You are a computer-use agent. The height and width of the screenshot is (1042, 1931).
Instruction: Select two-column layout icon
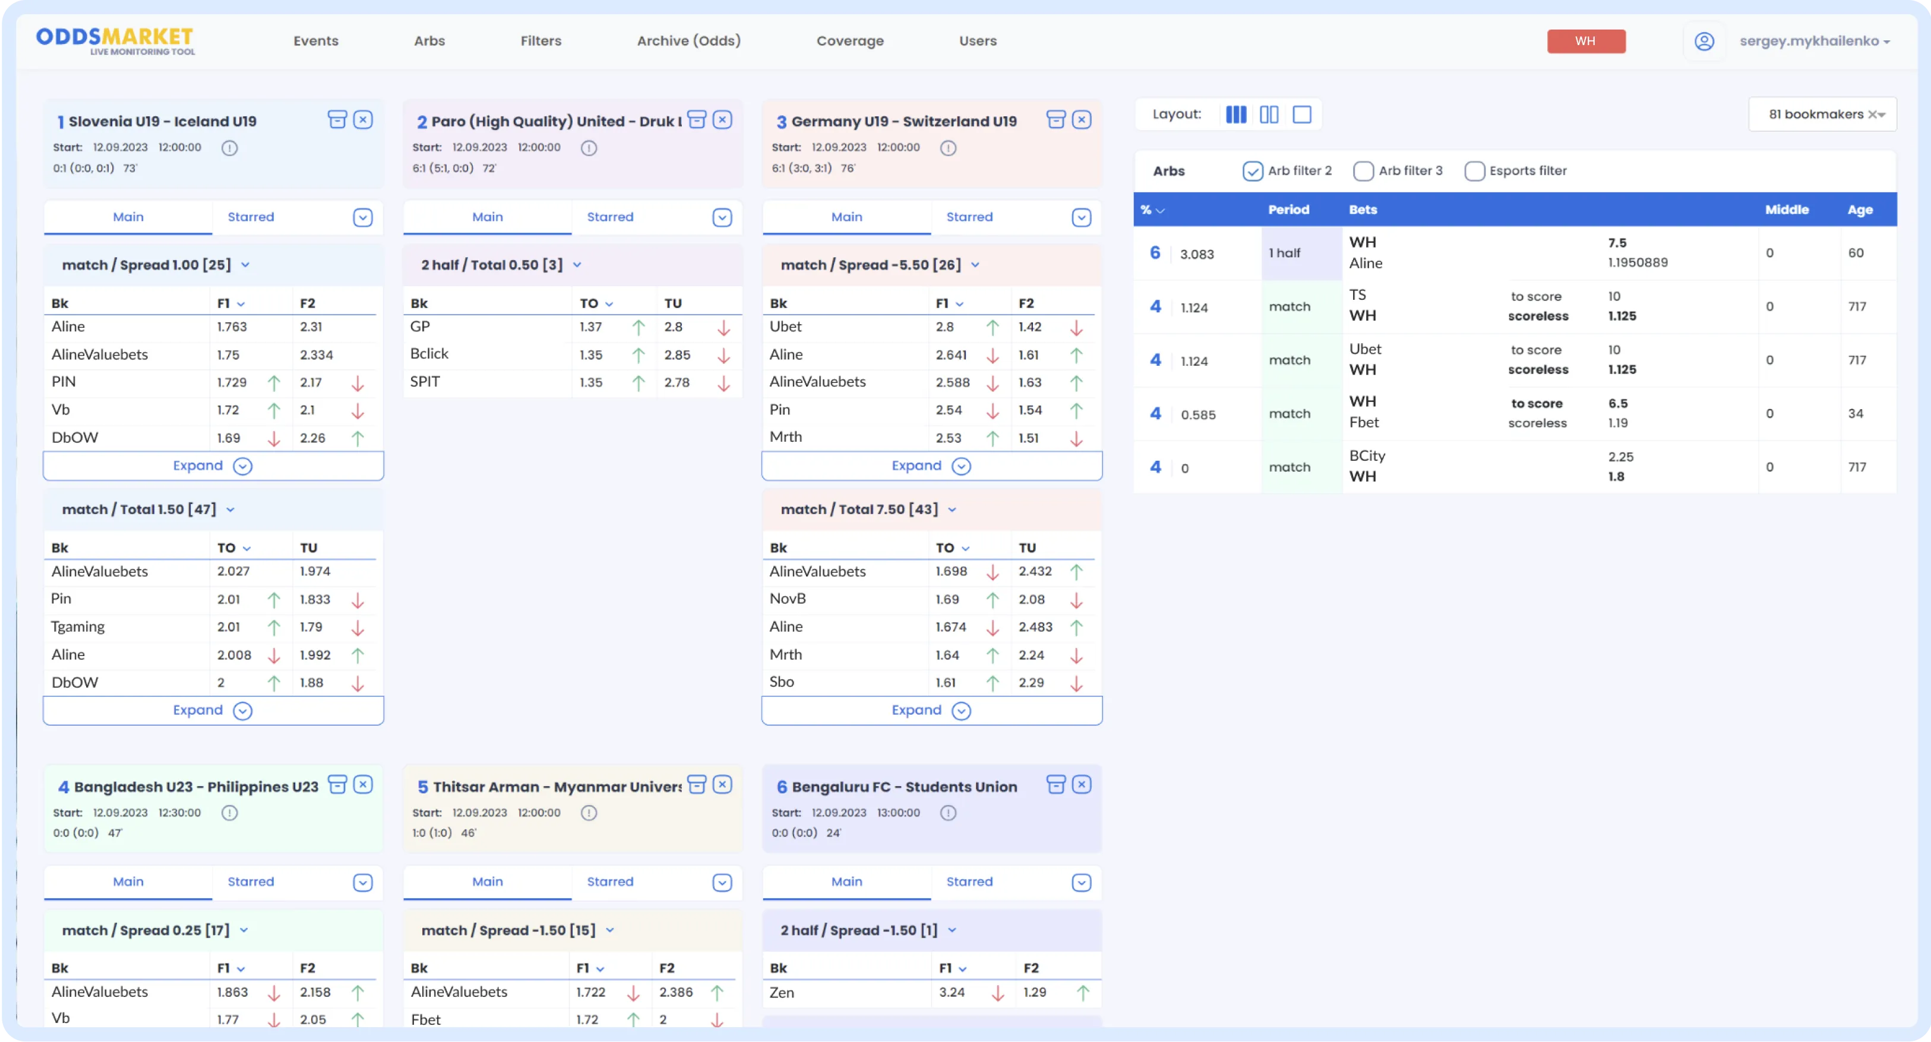[1268, 115]
